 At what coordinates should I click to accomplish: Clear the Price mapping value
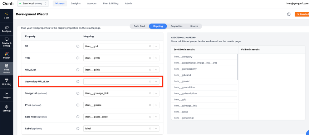click(x=150, y=105)
